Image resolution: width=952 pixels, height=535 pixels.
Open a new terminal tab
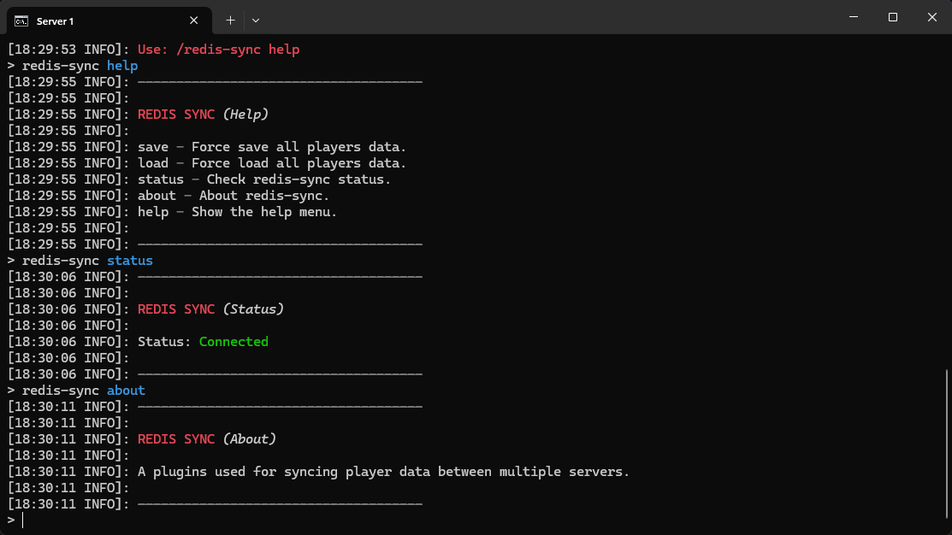230,21
